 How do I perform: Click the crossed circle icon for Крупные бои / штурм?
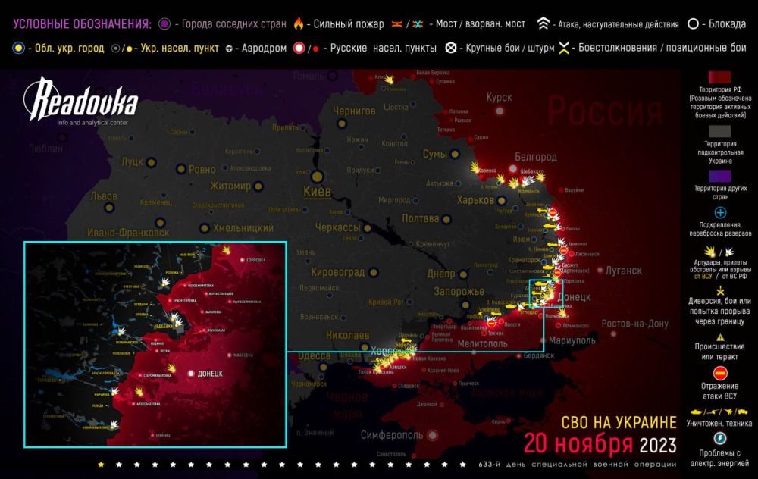[450, 47]
